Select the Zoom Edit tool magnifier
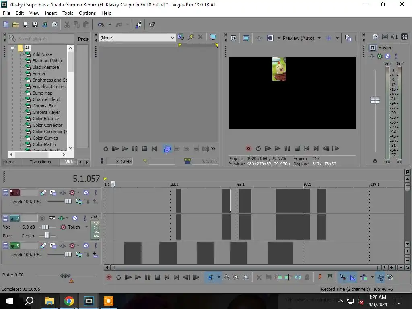The height and width of the screenshot is (309, 412). [246, 277]
